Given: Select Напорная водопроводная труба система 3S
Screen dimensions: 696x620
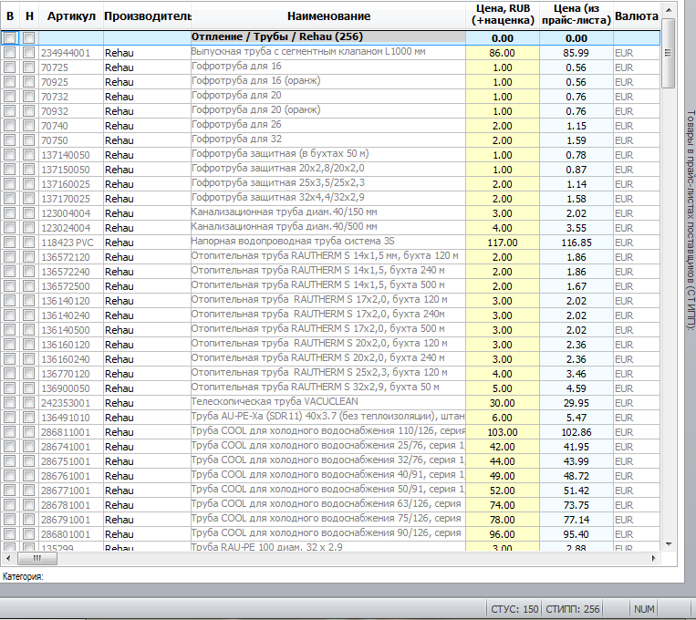Looking at the screenshot, I should point(293,242).
